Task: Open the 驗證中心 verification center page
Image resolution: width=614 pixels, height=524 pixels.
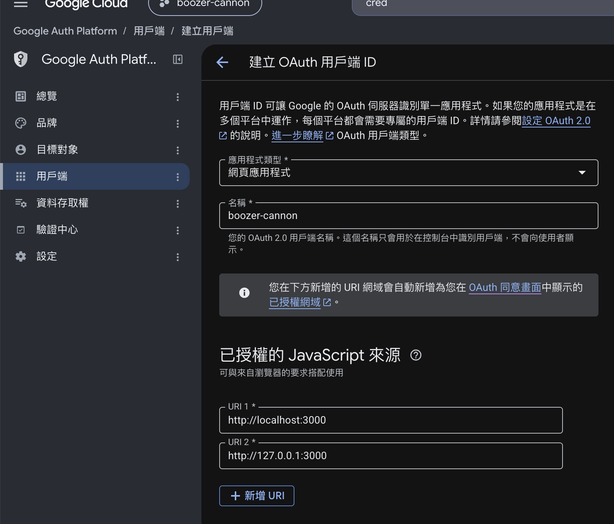Action: click(x=95, y=230)
